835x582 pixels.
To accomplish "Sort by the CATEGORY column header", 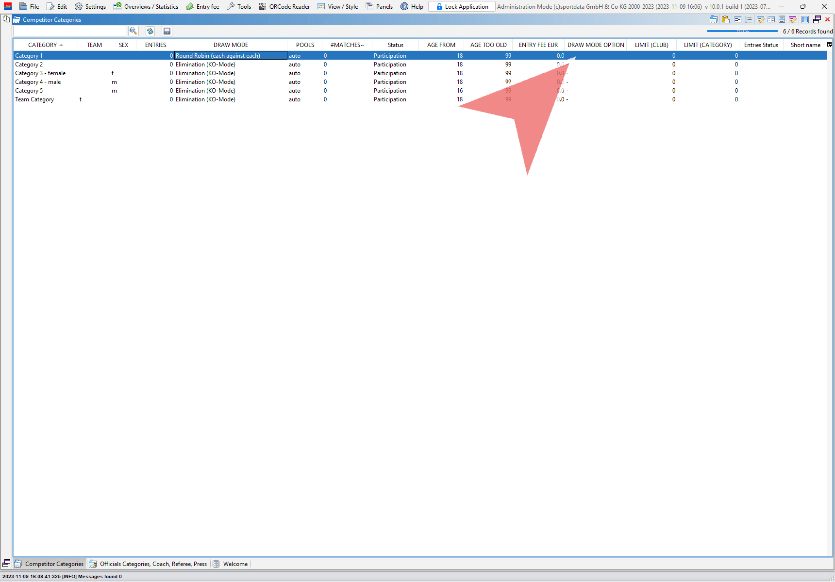I will click(43, 45).
